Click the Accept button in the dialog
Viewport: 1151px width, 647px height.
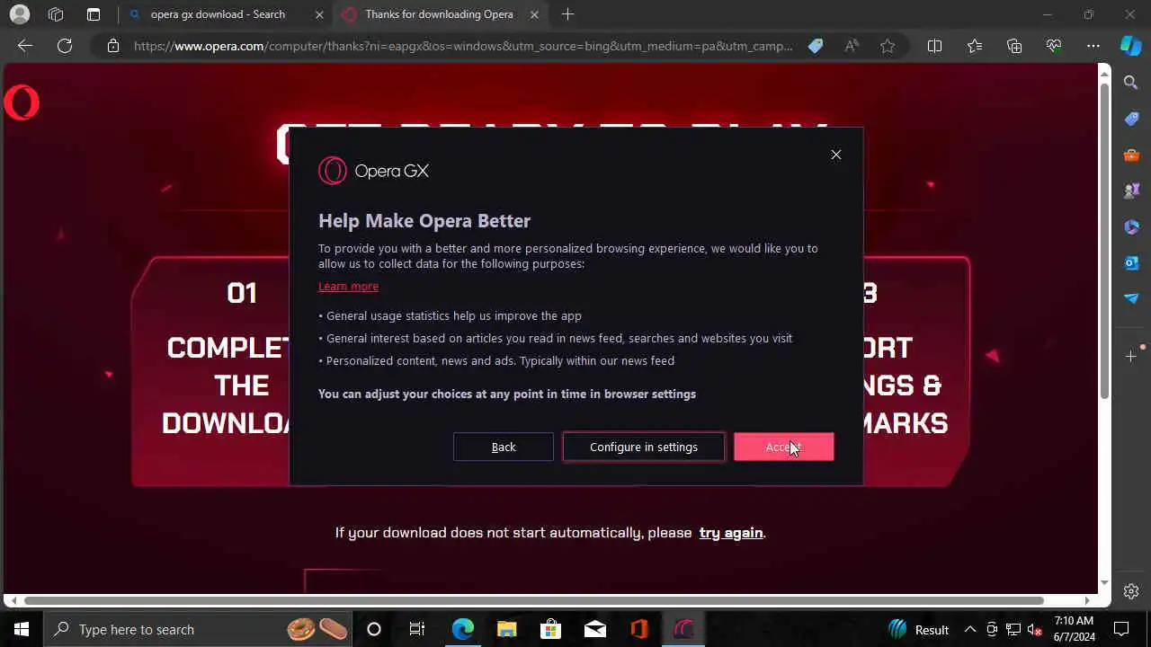783,447
